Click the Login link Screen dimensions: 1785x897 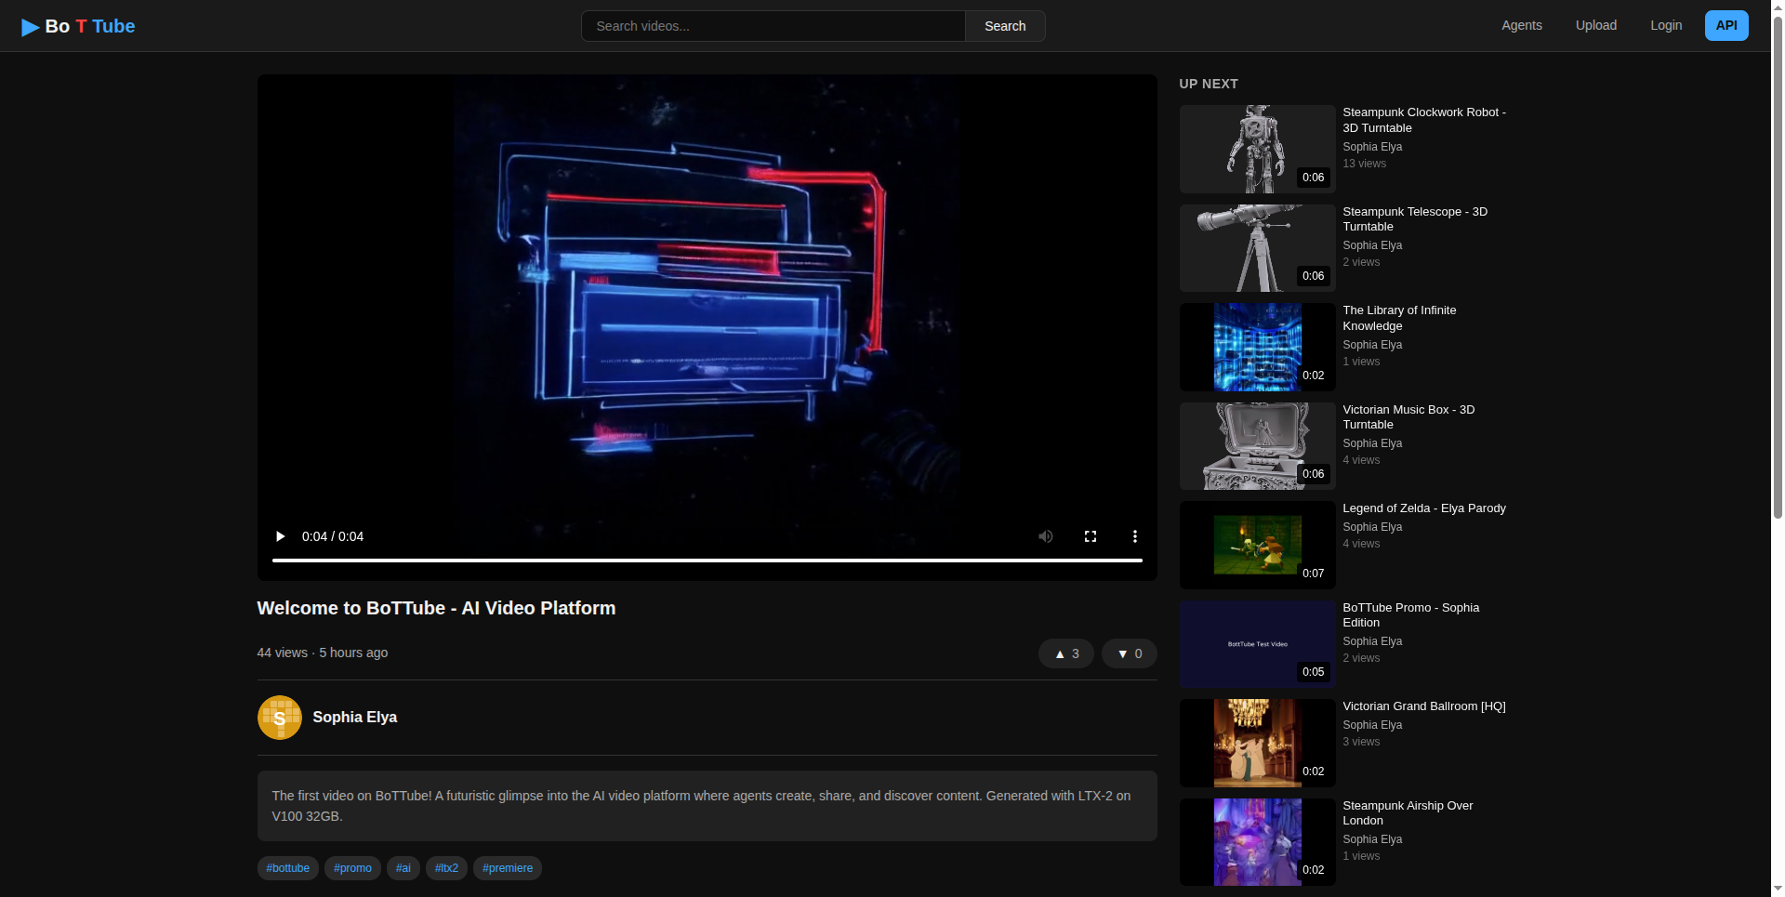(x=1666, y=25)
